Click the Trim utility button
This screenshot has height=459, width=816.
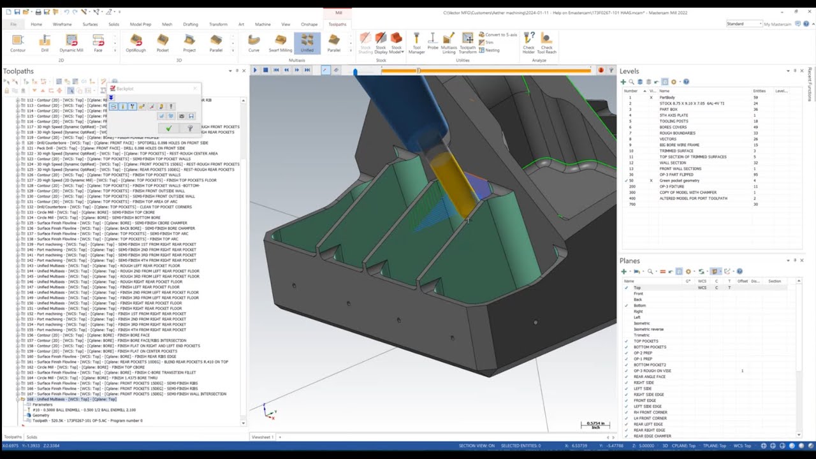point(486,42)
